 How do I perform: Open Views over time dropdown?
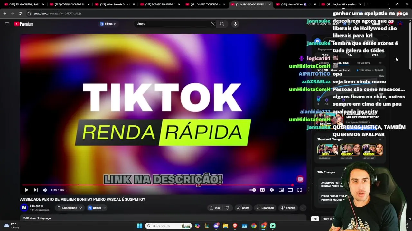click(x=340, y=70)
